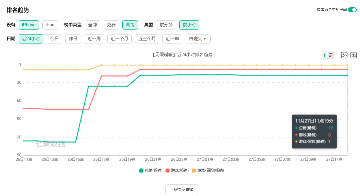Switch to the list view icon

pos(331,55)
